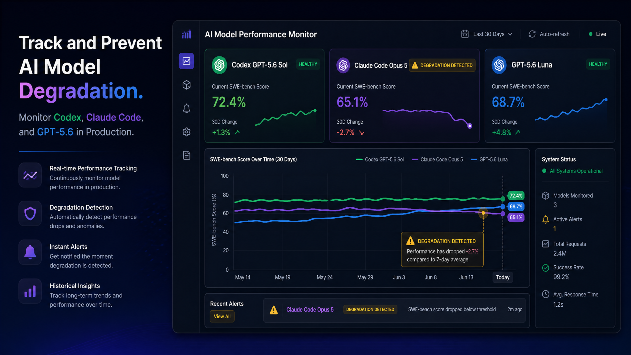631x355 pixels.
Task: Open the performance chart sidebar icon
Action: coord(186,61)
